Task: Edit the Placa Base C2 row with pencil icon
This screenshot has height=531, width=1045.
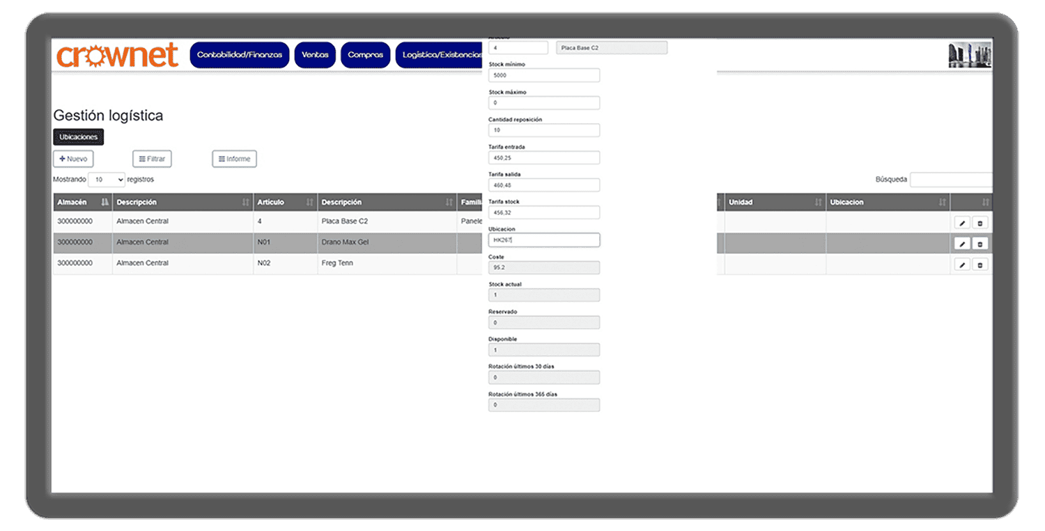Action: coord(961,223)
